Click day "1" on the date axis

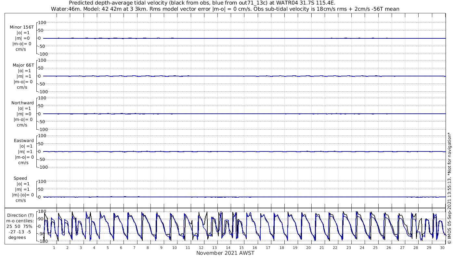pyautogui.click(x=54, y=248)
